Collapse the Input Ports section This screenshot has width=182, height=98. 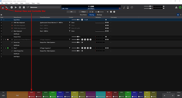tap(4, 20)
